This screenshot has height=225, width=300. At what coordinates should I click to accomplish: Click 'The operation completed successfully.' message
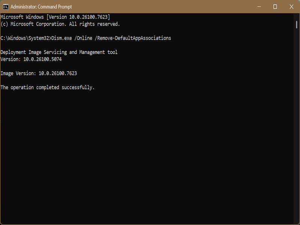coord(48,87)
